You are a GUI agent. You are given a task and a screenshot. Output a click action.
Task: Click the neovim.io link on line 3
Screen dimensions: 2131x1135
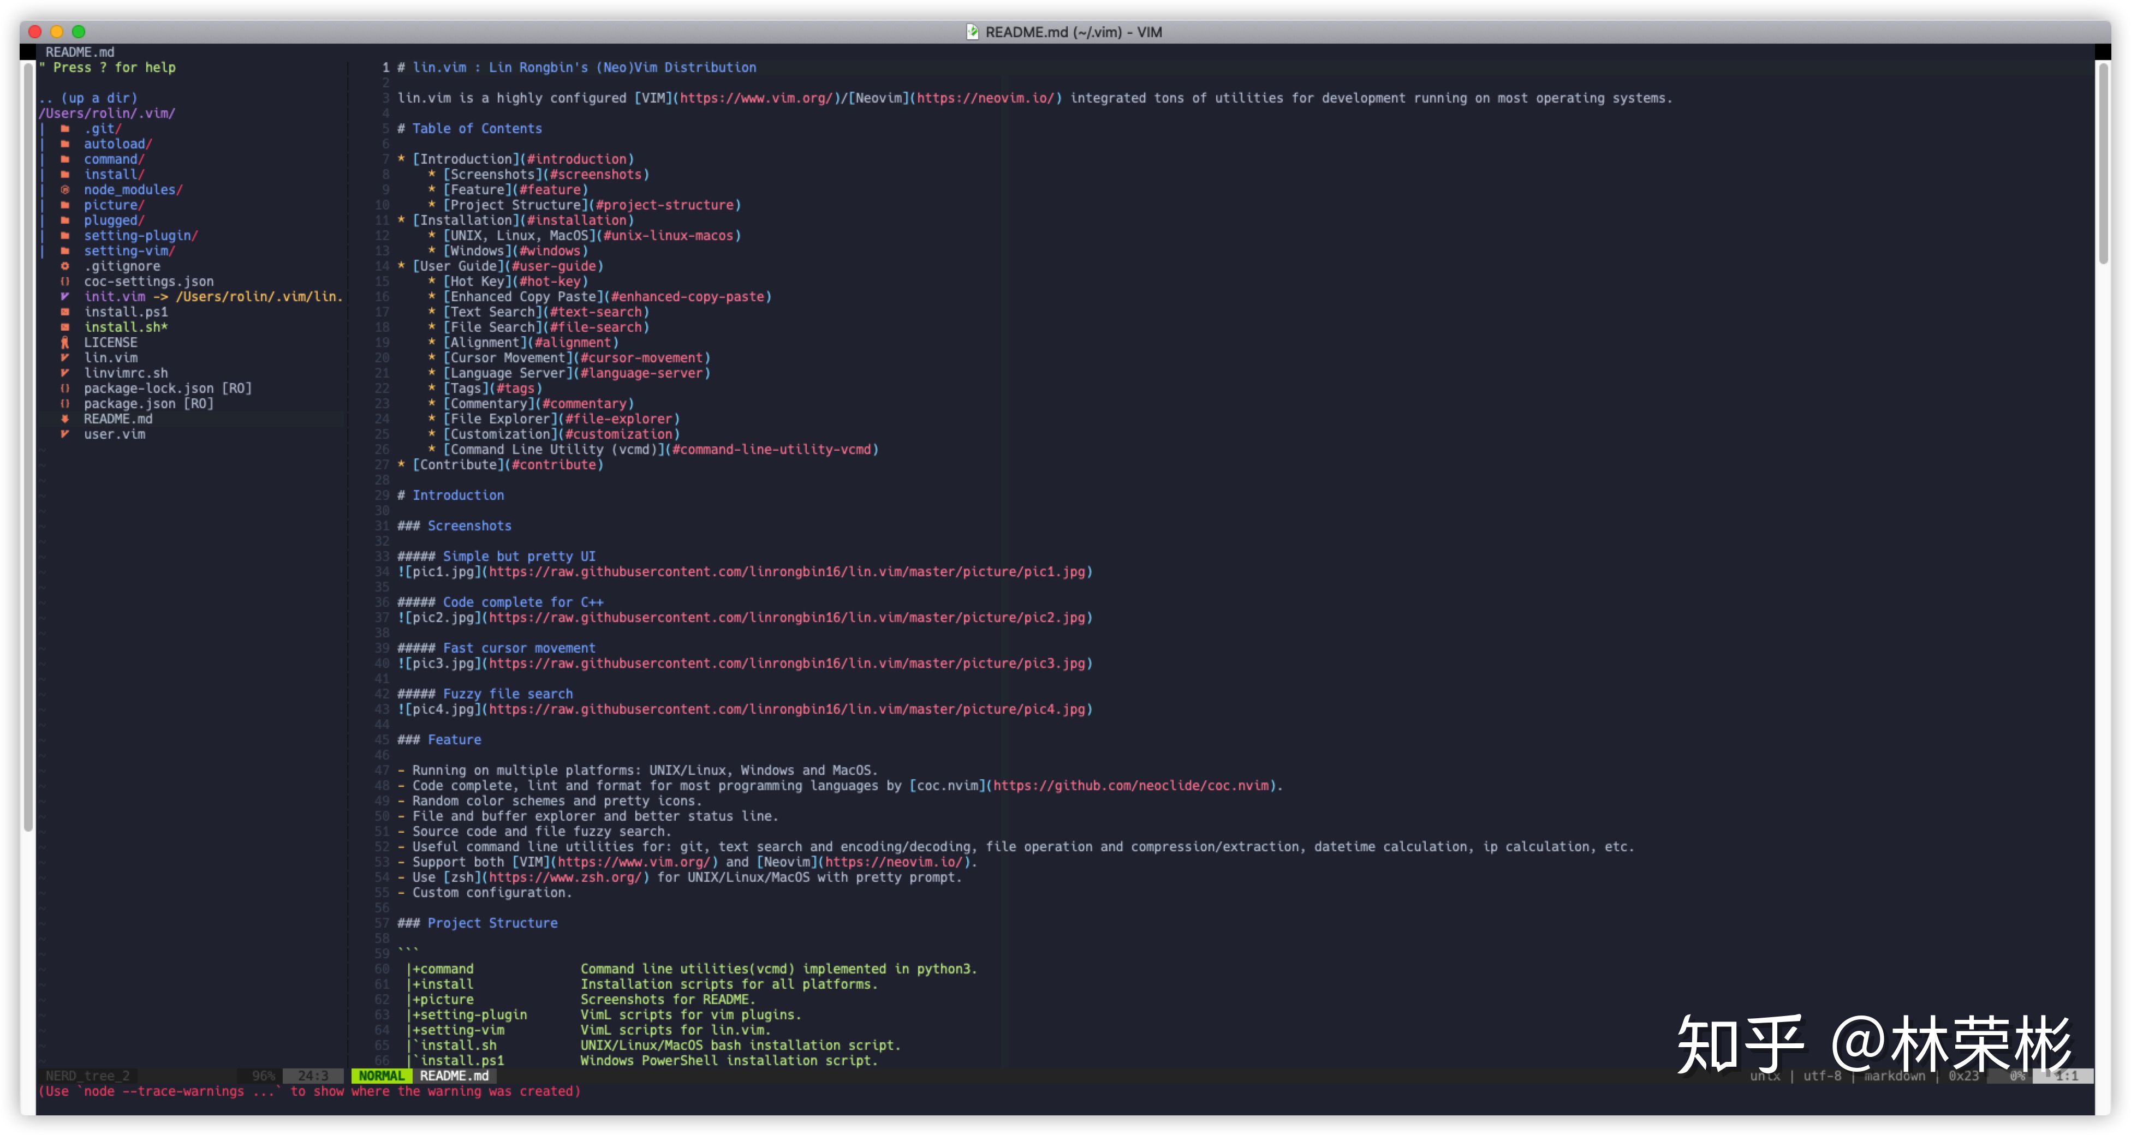click(x=985, y=98)
